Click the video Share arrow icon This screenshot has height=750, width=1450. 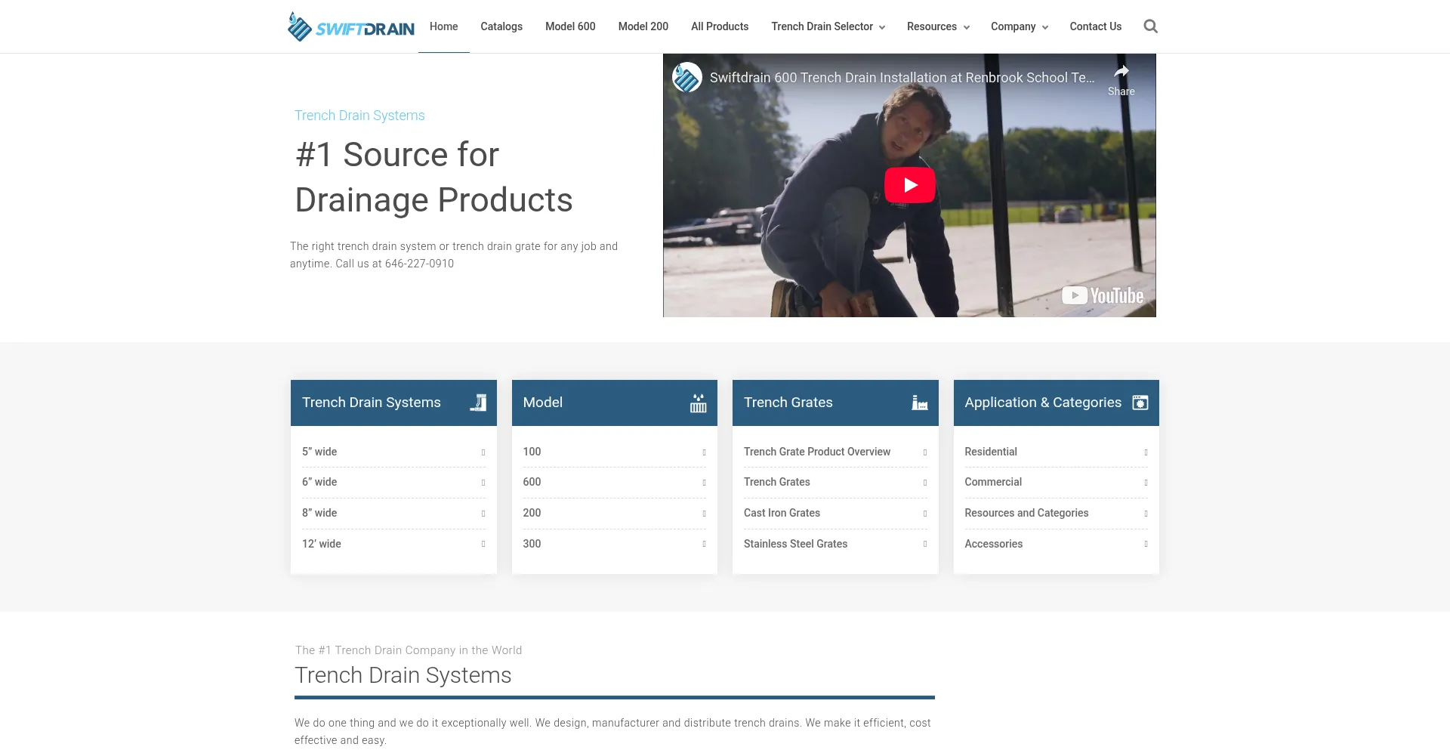tap(1121, 73)
